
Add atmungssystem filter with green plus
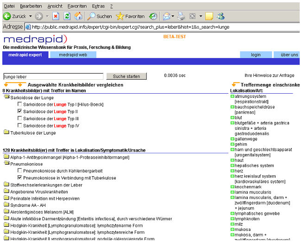click(x=232, y=96)
